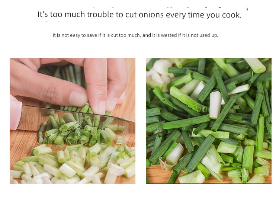Click the left photo of knife cutting scallions
This screenshot has height=198, width=279.
coord(73,121)
